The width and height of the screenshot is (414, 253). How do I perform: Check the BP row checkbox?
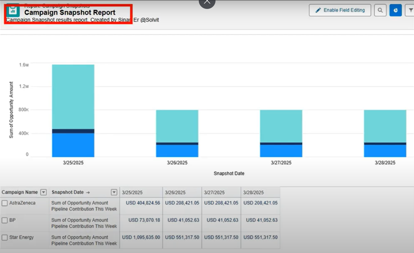[x=4, y=220]
